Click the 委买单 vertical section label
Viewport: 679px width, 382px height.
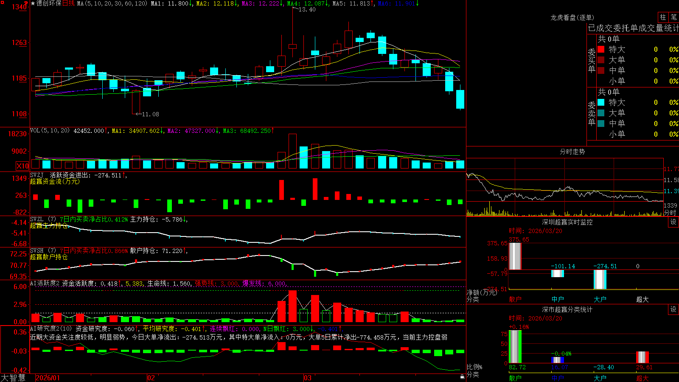[592, 60]
